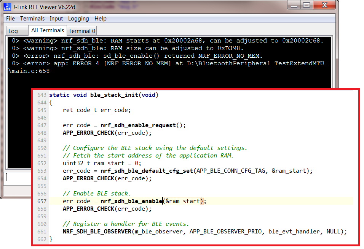Click NRF_SDH_BLE_OBSERVER macro on line 661
The image size is (364, 249).
[x=97, y=232]
